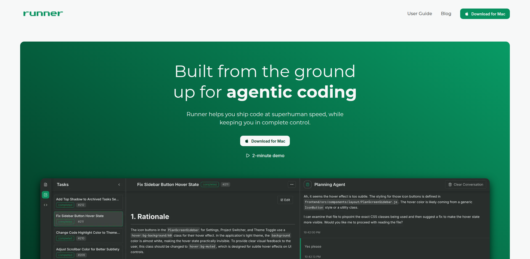
Task: Select task Fix Sidebar Button Hover State
Action: click(x=88, y=219)
